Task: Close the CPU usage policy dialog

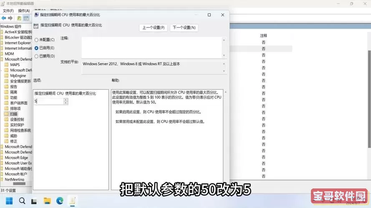Action: 223,15
